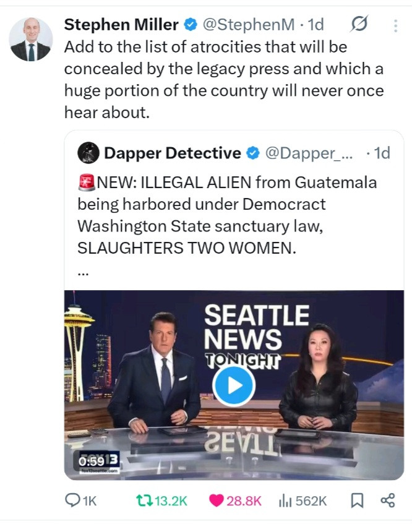Click Dapper Detective's avatar icon
Image resolution: width=412 pixels, height=524 pixels.
point(88,153)
